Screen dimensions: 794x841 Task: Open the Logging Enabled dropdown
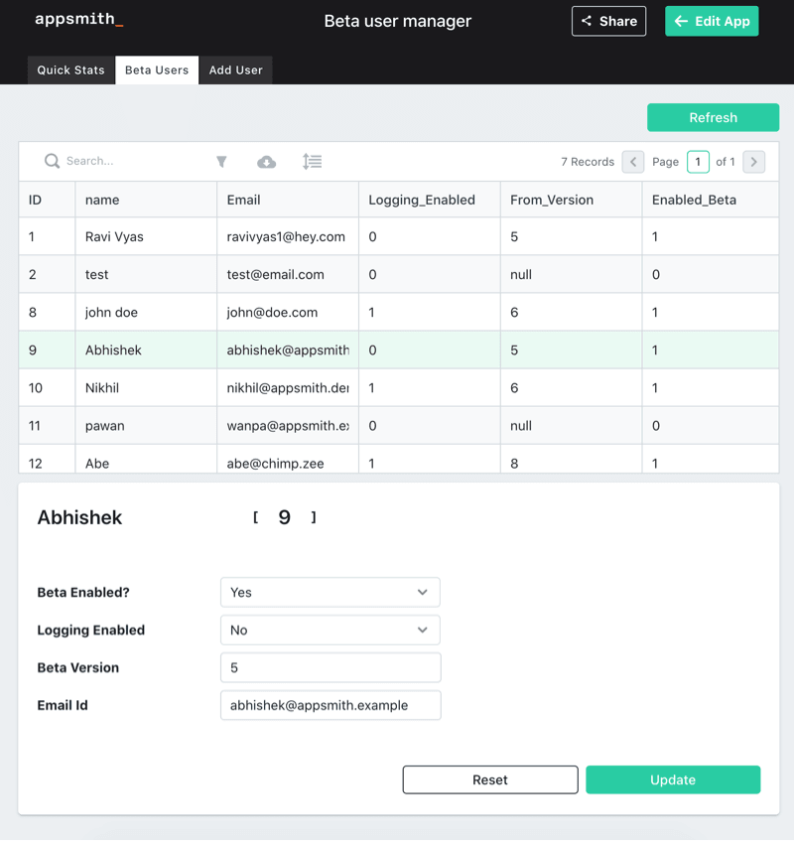(330, 630)
